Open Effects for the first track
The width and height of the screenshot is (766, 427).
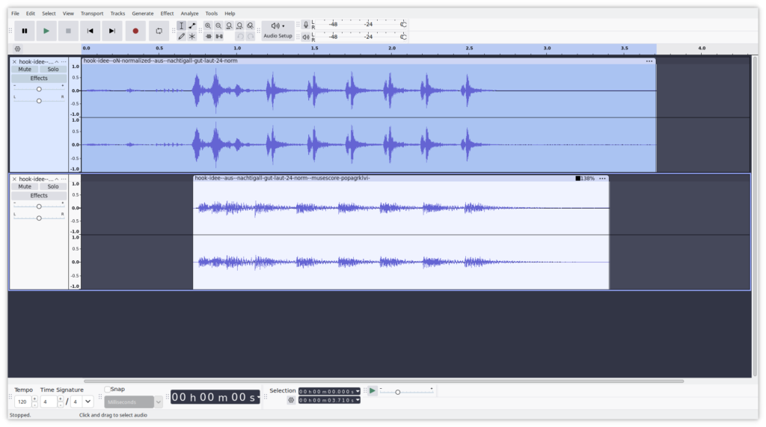(x=39, y=79)
